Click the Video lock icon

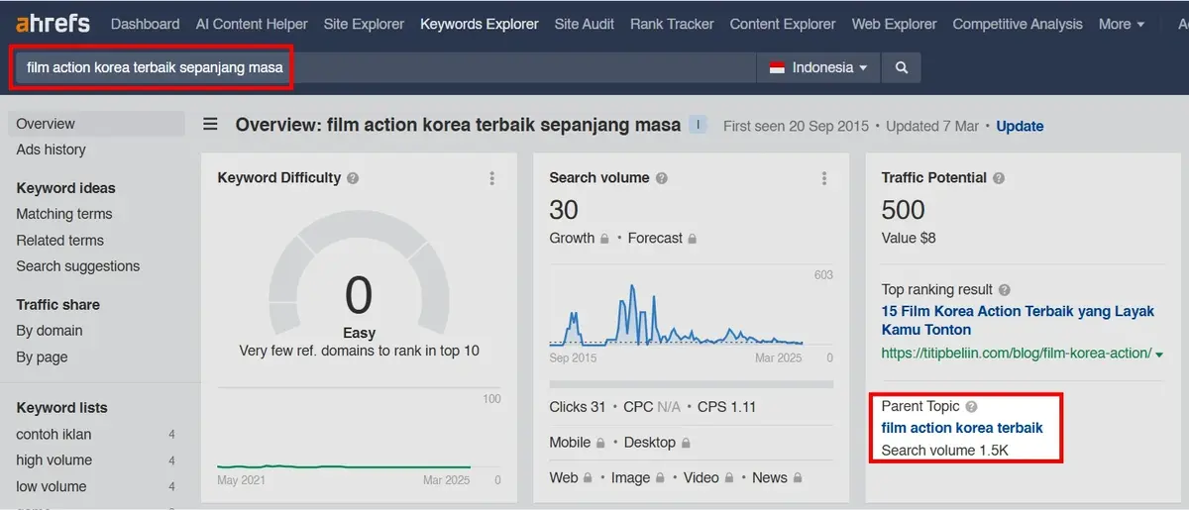(728, 478)
